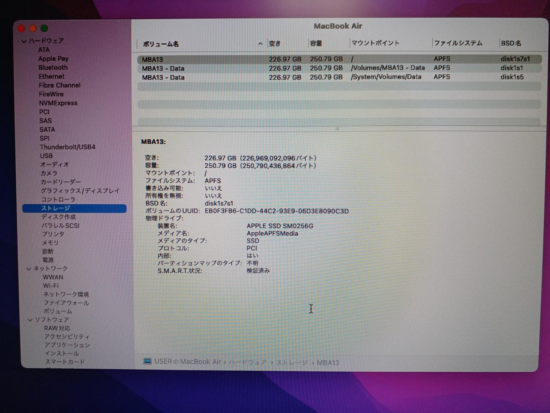Select メモリ in the sidebar
Screen dimensions: 550x413
[50, 243]
